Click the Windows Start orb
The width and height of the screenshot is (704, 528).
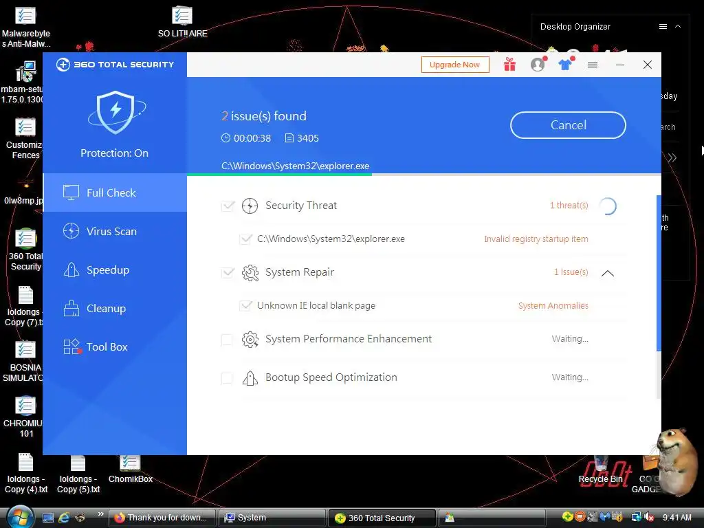(19, 517)
